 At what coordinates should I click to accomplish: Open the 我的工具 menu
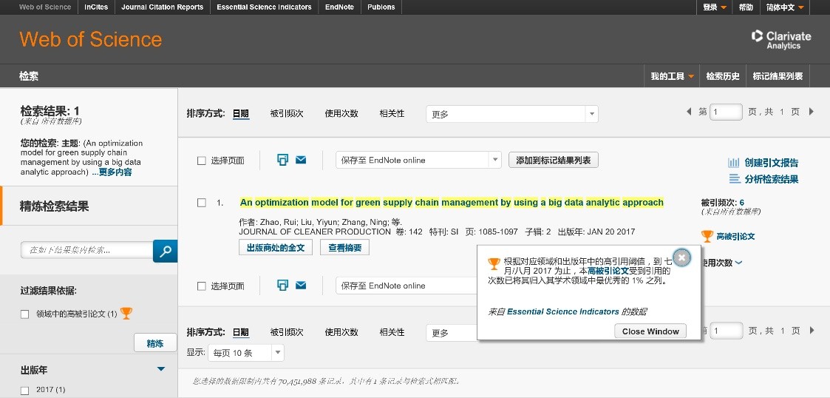pos(672,76)
